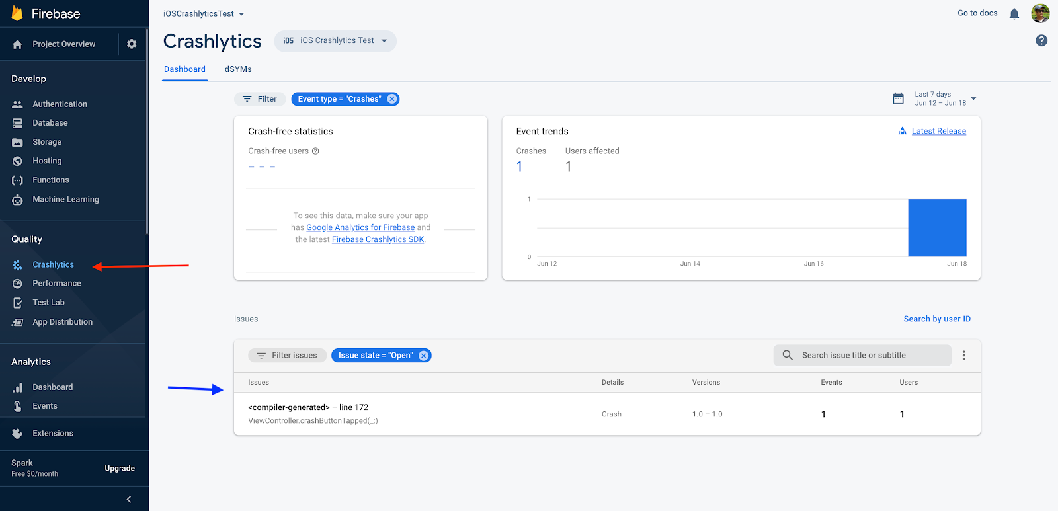Open notifications bell icon

tap(1014, 13)
